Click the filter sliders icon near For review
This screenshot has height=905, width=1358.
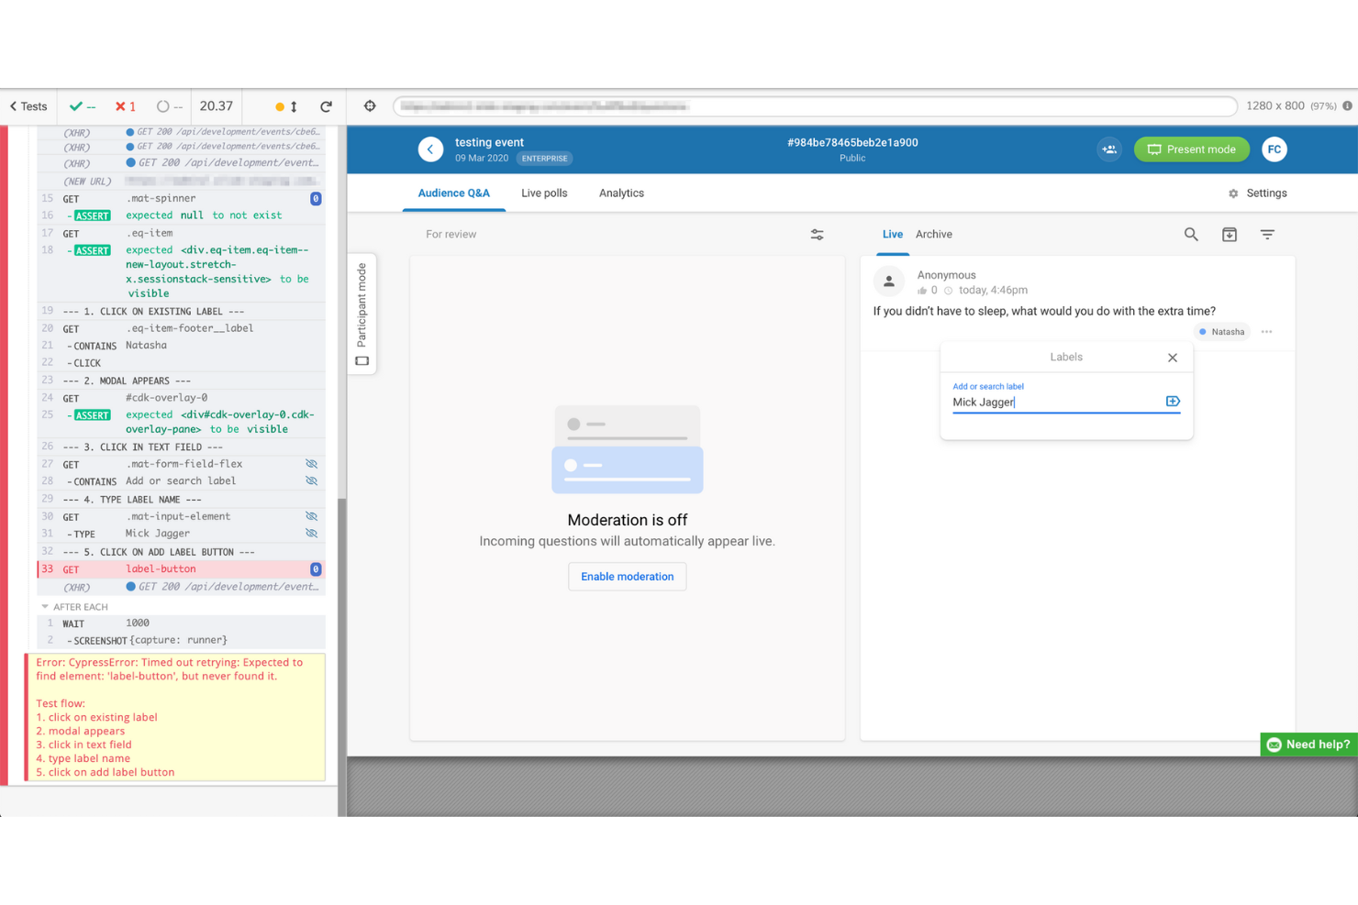pyautogui.click(x=817, y=235)
